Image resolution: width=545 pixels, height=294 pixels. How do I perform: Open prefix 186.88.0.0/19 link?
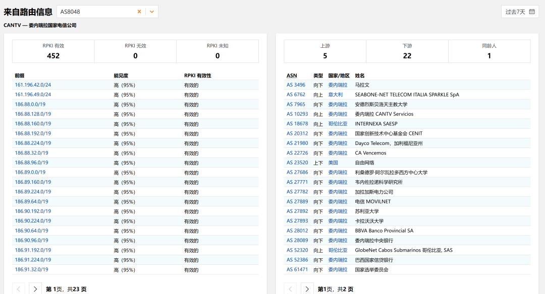pyautogui.click(x=30, y=104)
